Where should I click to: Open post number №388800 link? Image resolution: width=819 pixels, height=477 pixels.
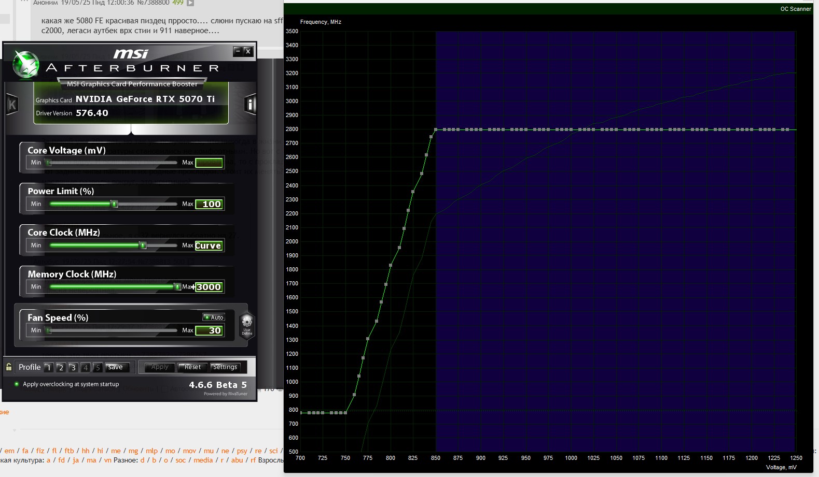(x=154, y=3)
